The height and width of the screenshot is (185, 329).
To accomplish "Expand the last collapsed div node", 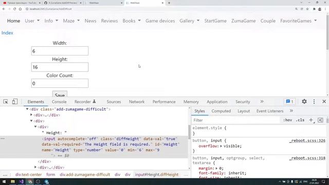I will 35,167.
